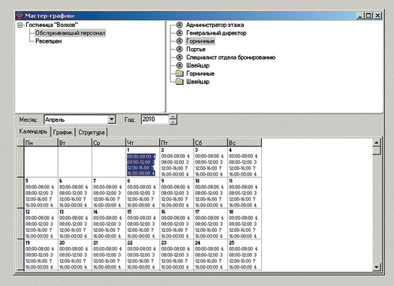Click the Чт column header
This screenshot has height=286, width=394.
[143, 143]
